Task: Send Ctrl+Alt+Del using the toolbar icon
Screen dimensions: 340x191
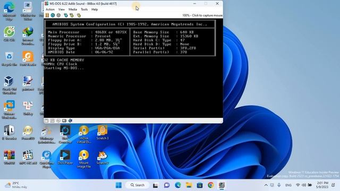Action: point(66,15)
